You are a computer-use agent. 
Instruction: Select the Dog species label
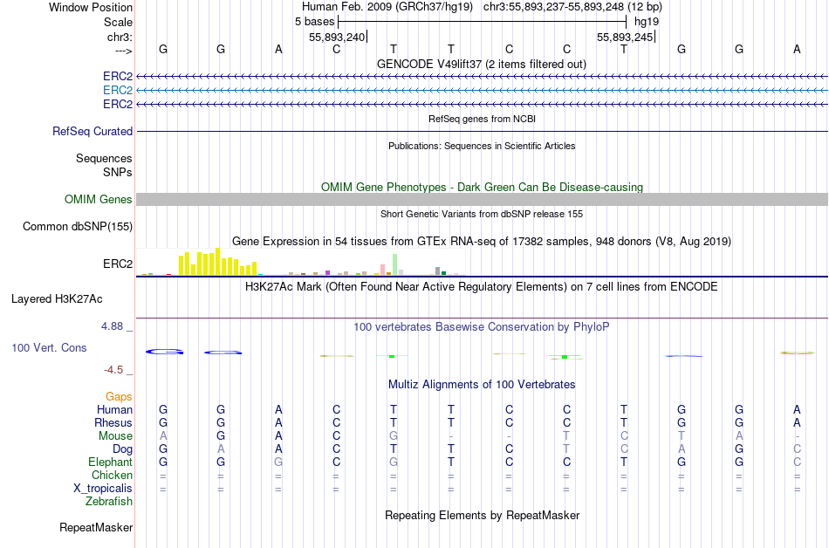[x=122, y=449]
